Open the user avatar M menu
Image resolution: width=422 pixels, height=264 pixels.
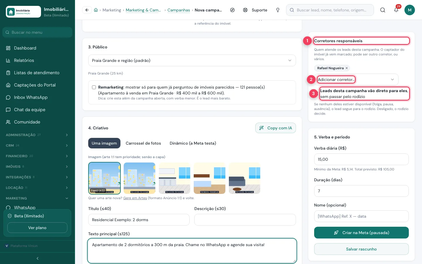click(x=410, y=10)
